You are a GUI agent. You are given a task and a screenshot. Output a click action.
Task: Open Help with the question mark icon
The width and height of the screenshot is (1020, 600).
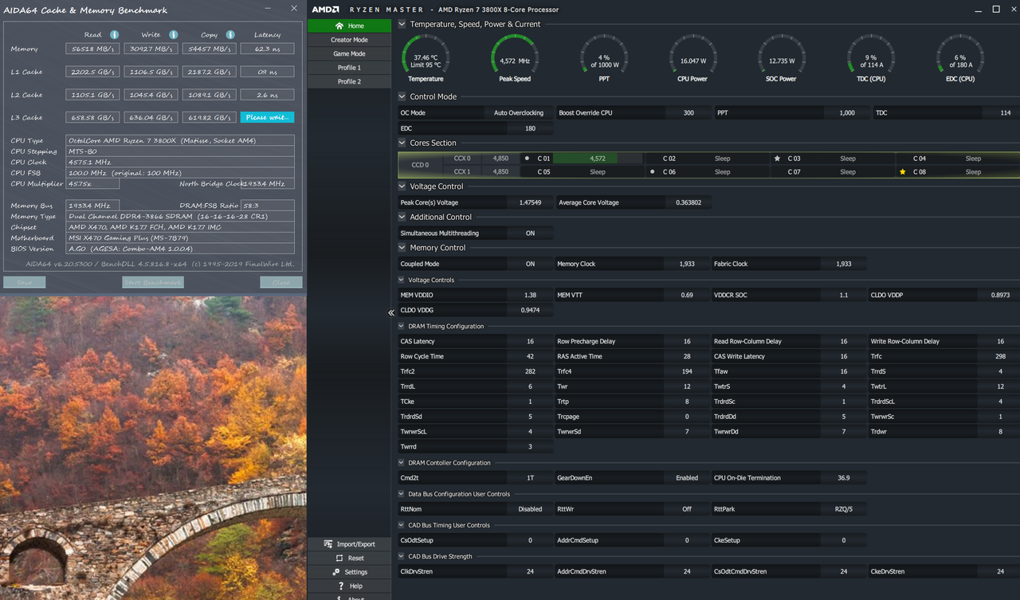tap(340, 586)
